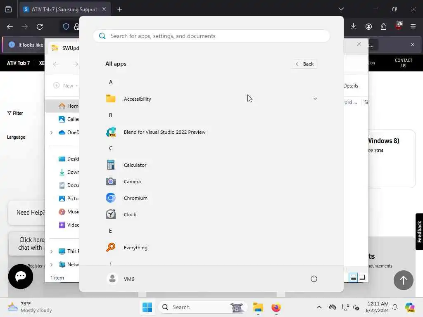Click Details in File Explorer toolbar
423x317 pixels.
pos(351,86)
